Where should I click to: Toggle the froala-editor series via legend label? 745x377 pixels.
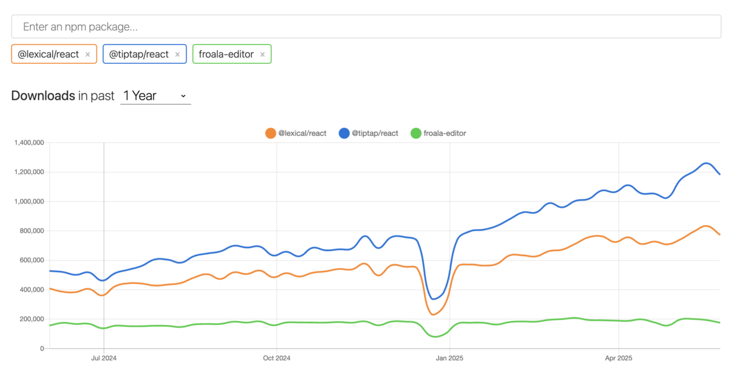pyautogui.click(x=445, y=133)
